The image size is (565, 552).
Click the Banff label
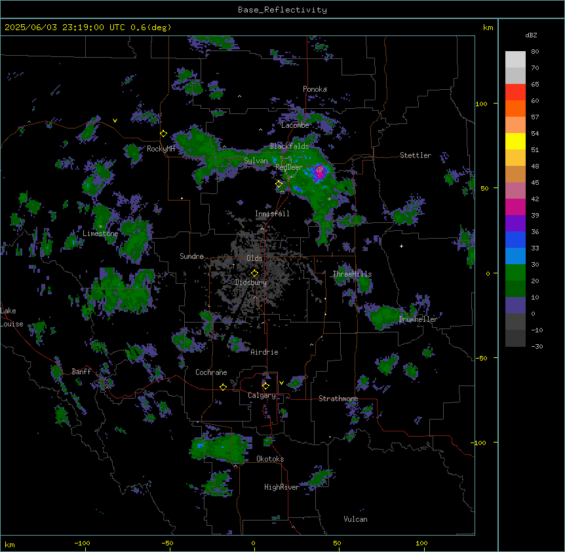[x=81, y=372]
